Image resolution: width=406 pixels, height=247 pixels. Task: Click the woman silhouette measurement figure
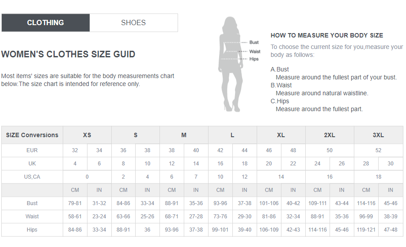point(231,64)
